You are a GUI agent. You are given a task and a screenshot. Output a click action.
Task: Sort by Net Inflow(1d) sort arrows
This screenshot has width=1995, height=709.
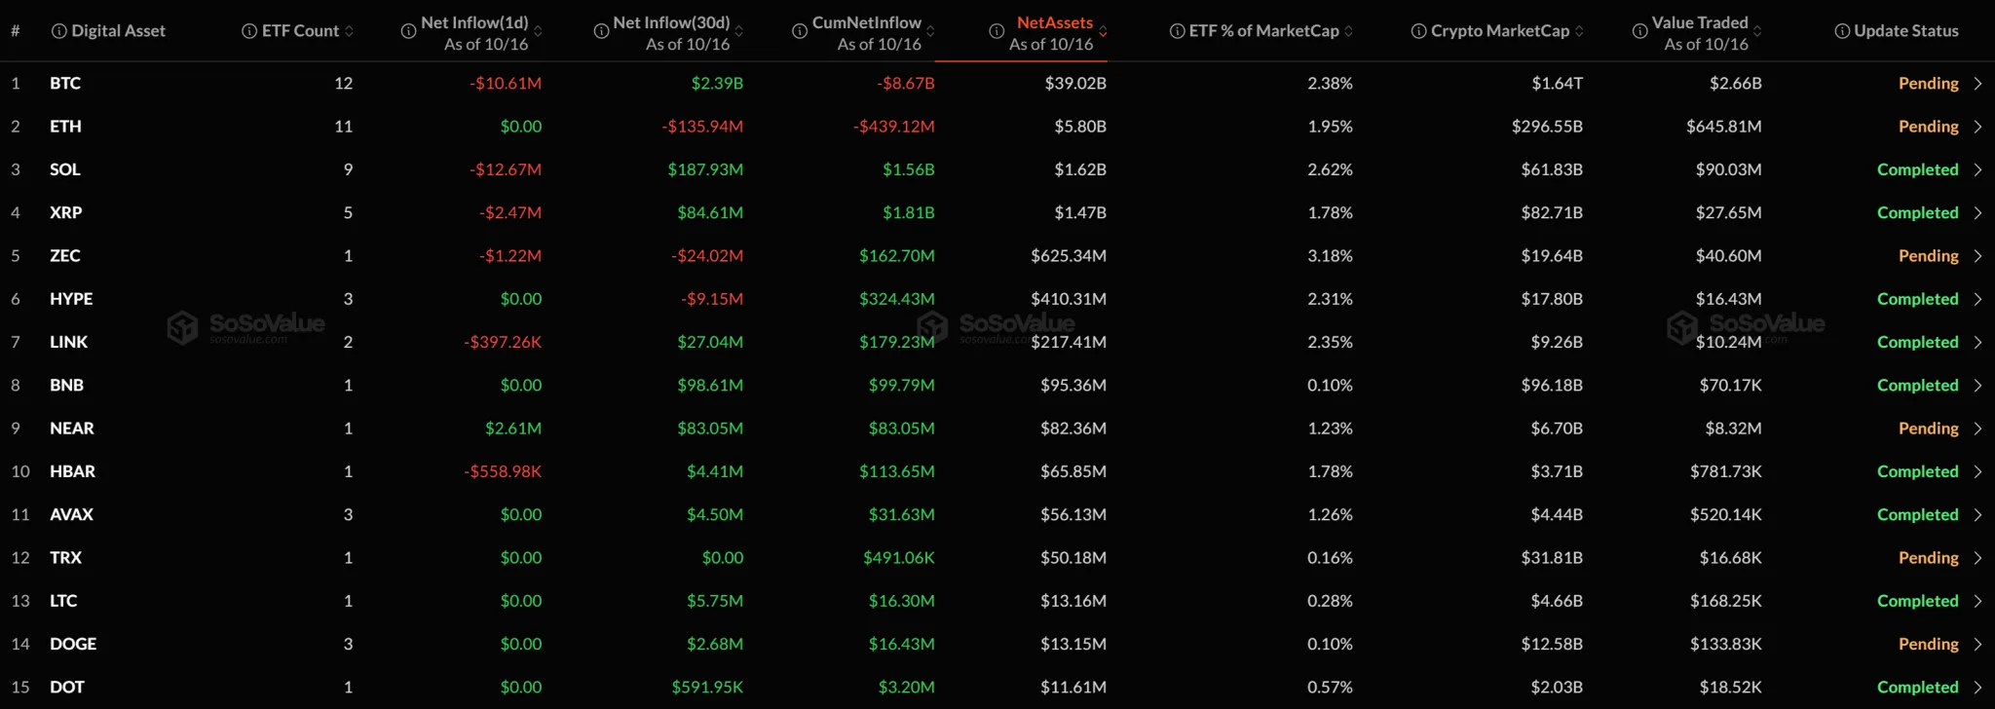[x=538, y=31]
